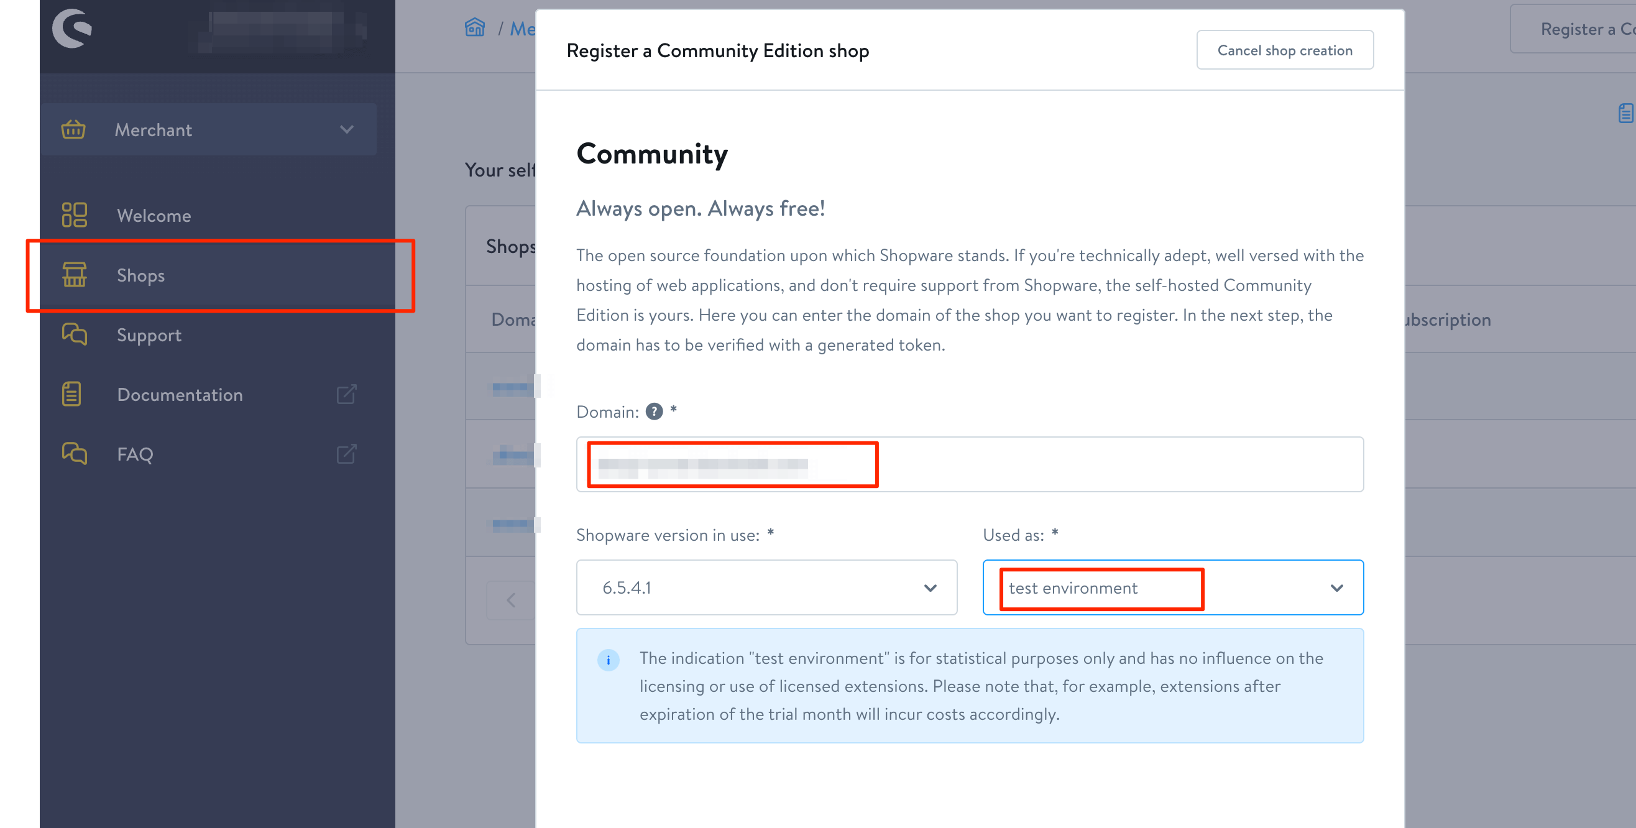Open FAQ external link arrow
The width and height of the screenshot is (1636, 828).
pyautogui.click(x=346, y=454)
